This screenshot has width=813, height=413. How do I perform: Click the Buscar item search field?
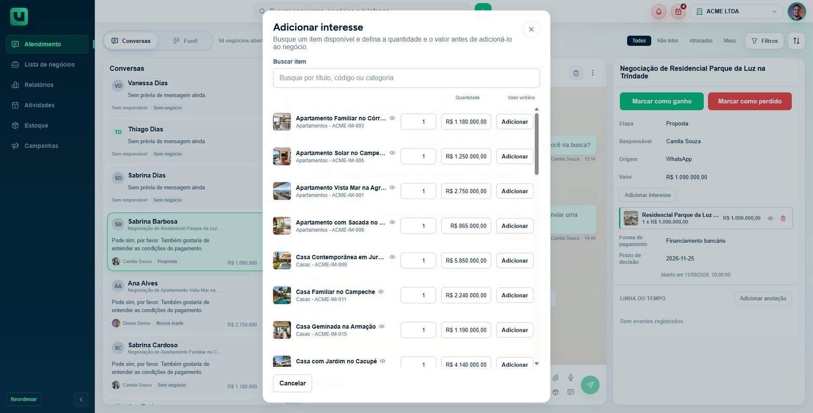[407, 78]
